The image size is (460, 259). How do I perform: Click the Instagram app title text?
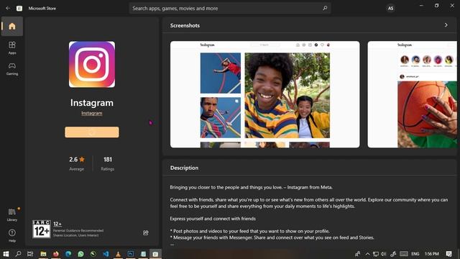(x=92, y=103)
